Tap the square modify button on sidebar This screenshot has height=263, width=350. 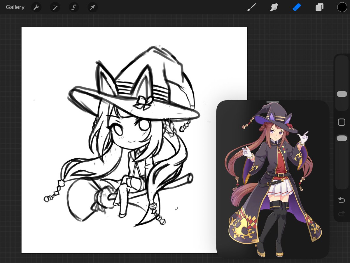click(342, 122)
